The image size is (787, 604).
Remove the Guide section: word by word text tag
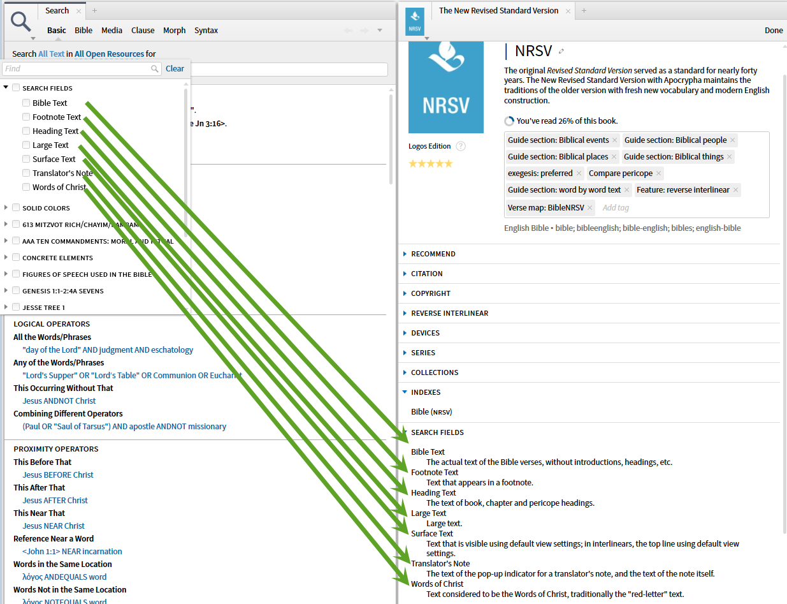click(x=627, y=190)
